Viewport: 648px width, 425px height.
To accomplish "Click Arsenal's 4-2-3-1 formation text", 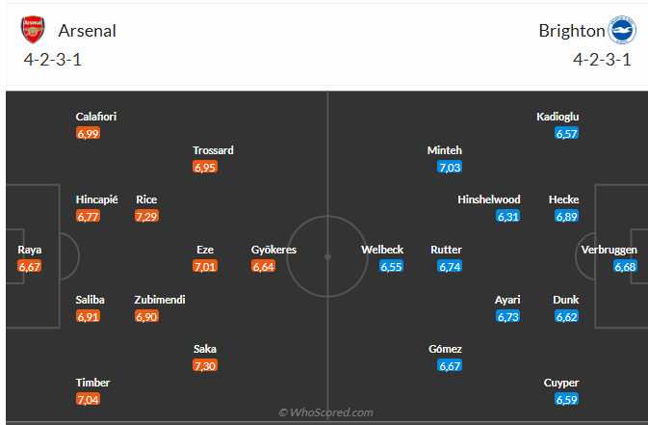I will tap(54, 59).
